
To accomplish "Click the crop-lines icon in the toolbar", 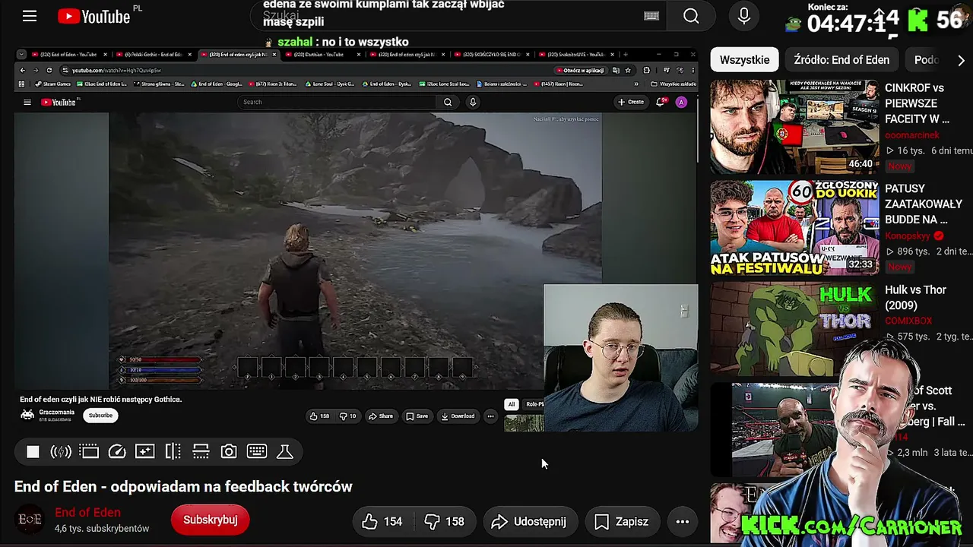I will click(x=201, y=452).
